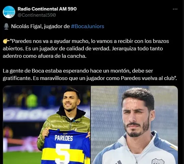The height and width of the screenshot is (164, 184).
Task: Click the PAREDES name on the jersey
Action: tap(64, 138)
